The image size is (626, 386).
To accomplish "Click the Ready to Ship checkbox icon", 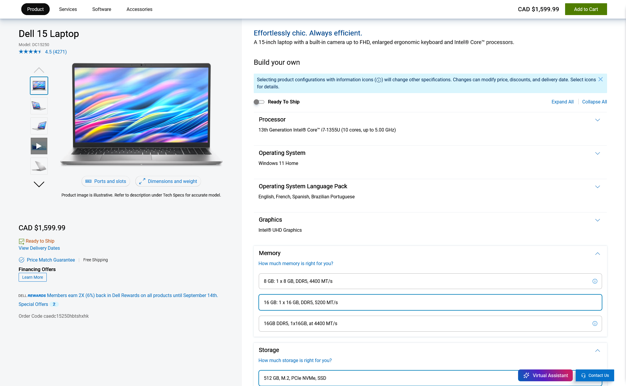I will click(x=22, y=241).
